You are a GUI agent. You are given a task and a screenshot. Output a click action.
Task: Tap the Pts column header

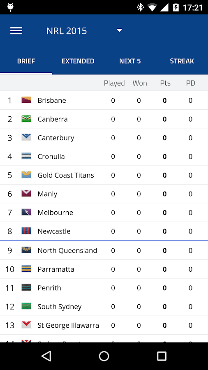(x=165, y=83)
